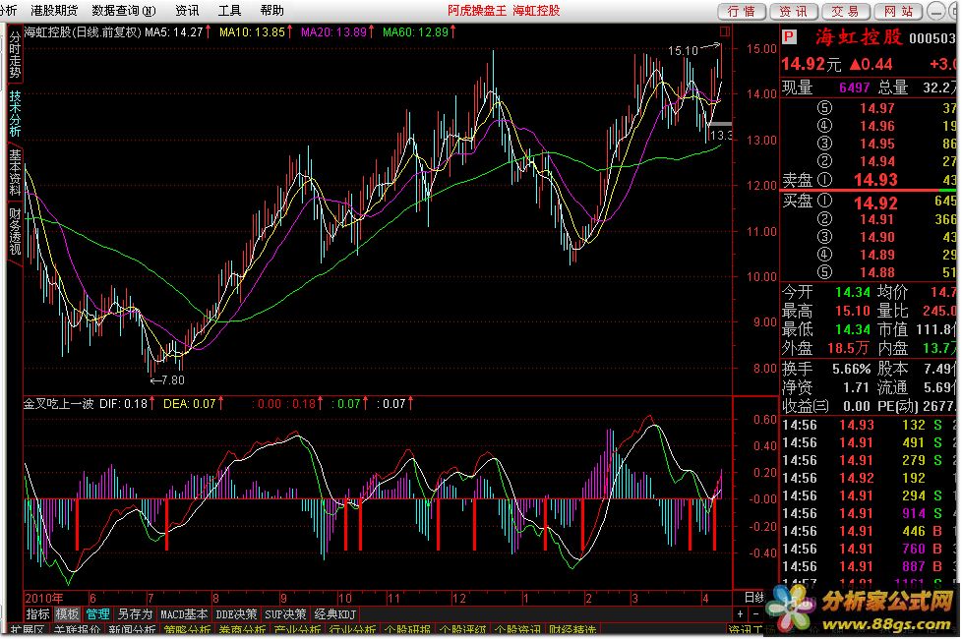
Task: Open the 财经精选 bottom tab
Action: click(x=571, y=630)
